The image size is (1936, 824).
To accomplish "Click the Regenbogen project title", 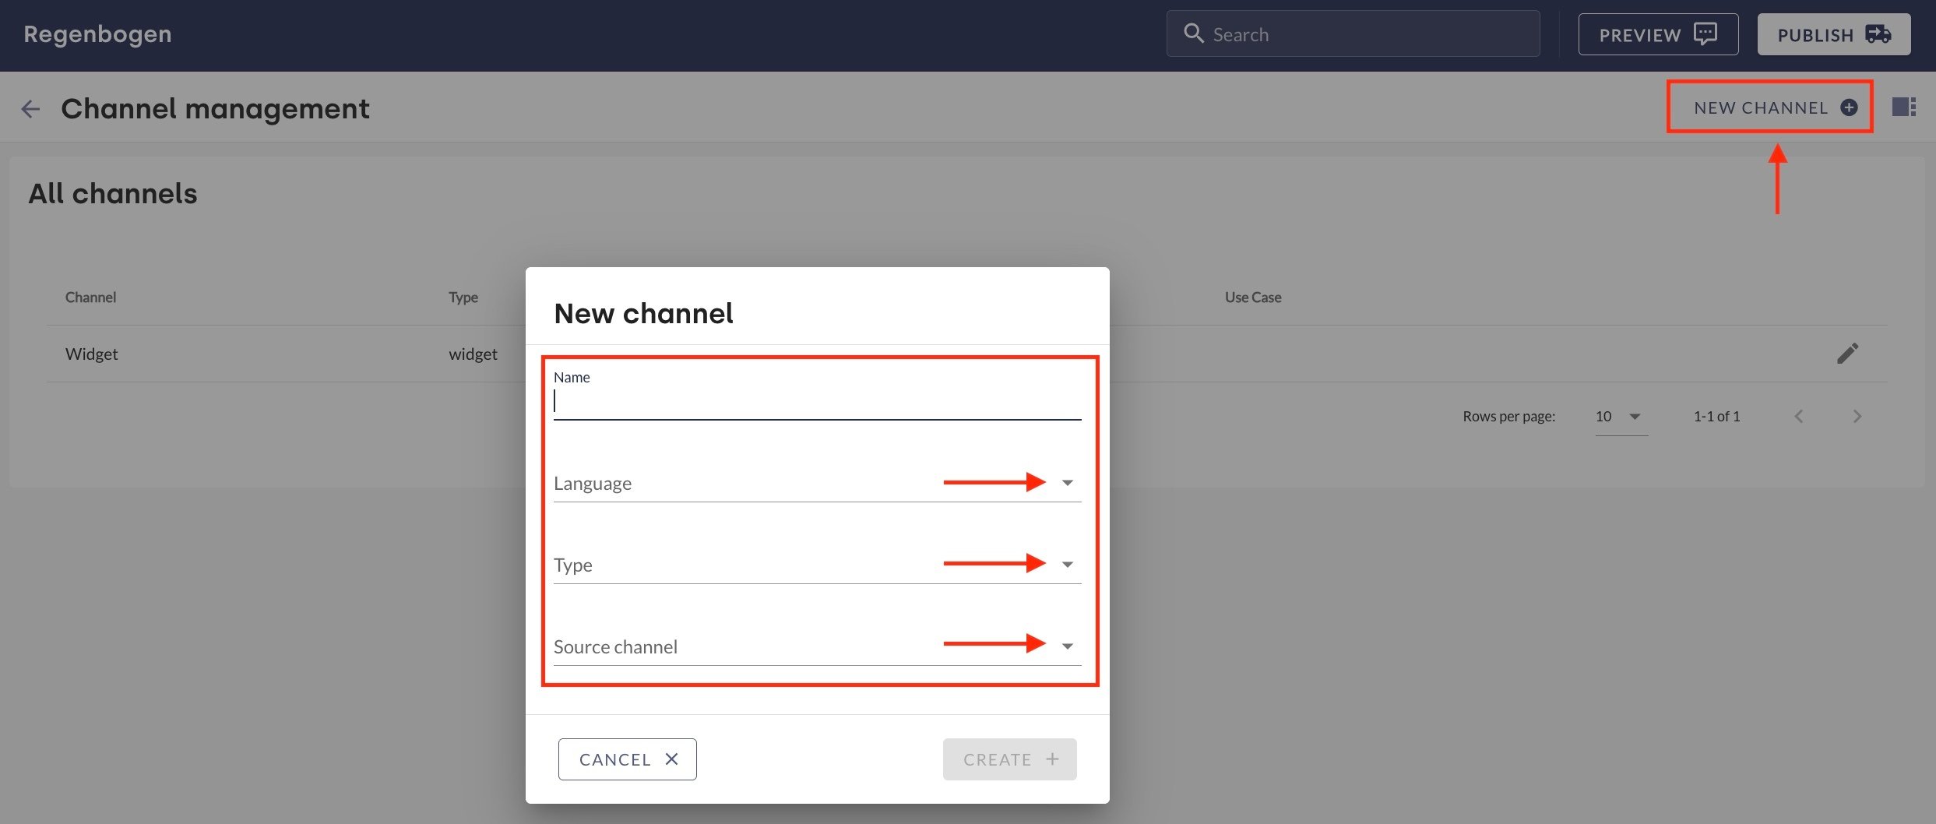I will [97, 34].
